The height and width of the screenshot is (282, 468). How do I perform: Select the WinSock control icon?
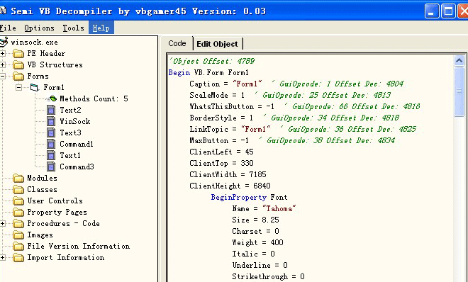coord(51,121)
